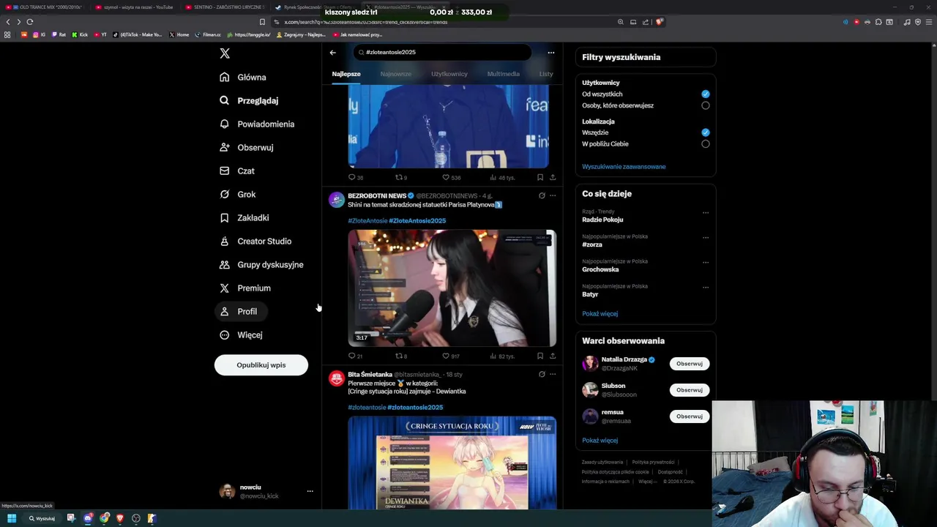Open the Cringe sytuacja roku image
The width and height of the screenshot is (937, 527).
(452, 463)
